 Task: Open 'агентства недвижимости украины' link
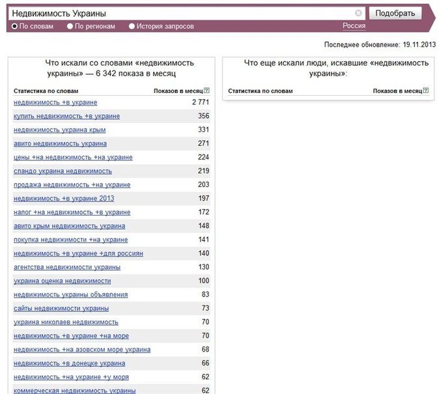(x=67, y=267)
